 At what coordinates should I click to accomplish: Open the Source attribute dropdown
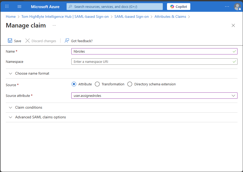pos(154,96)
